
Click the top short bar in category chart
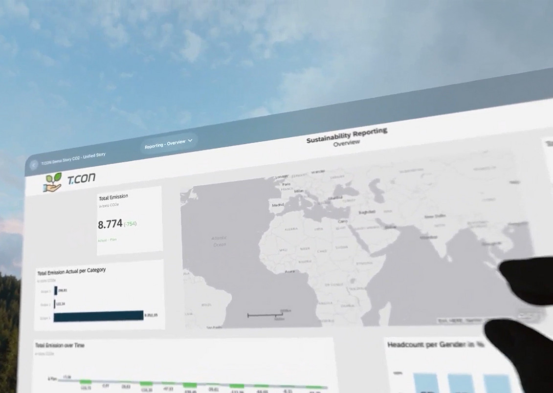(x=56, y=291)
